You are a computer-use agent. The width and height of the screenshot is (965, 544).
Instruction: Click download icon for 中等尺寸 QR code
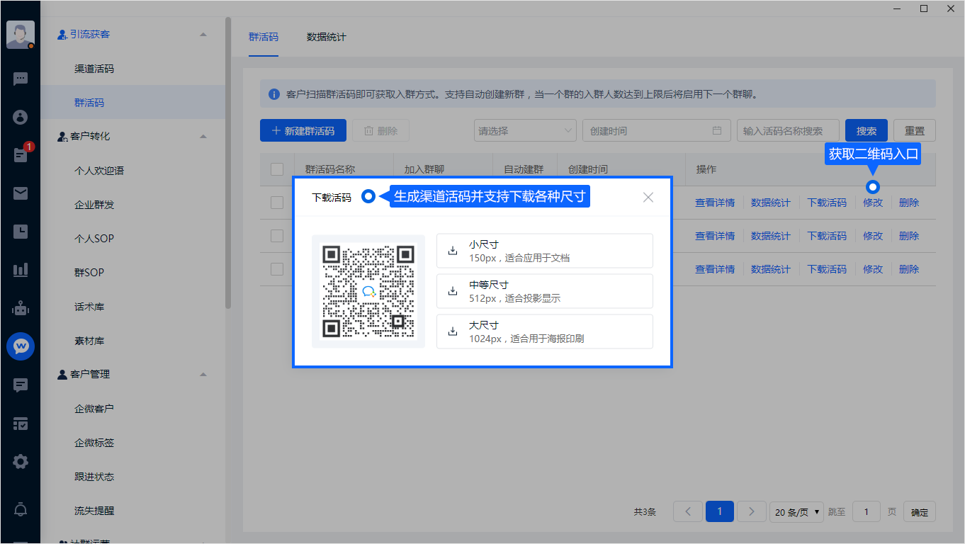point(453,291)
